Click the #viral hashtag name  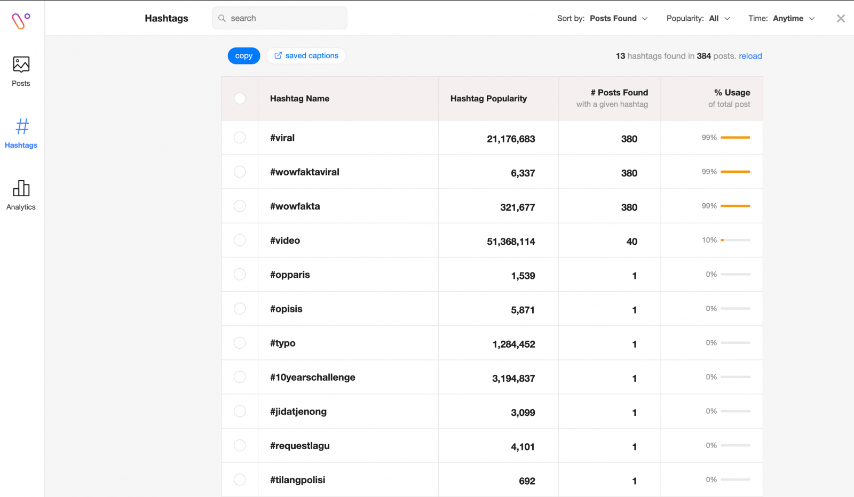coord(282,138)
